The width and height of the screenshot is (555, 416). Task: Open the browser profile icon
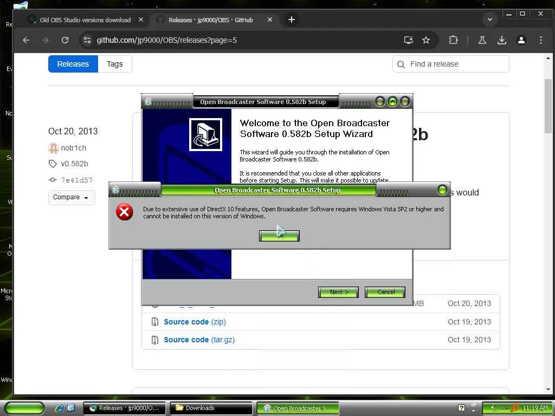pos(521,40)
